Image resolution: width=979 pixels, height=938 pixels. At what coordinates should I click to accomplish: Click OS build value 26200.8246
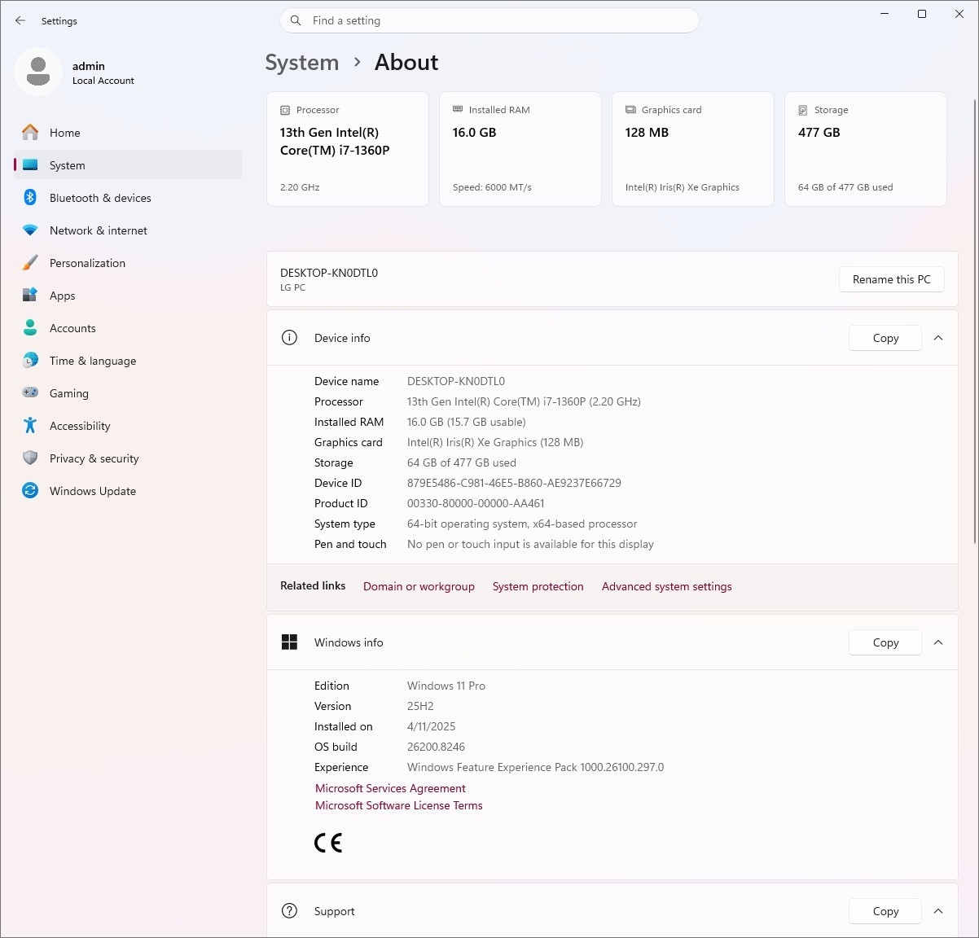pyautogui.click(x=436, y=747)
